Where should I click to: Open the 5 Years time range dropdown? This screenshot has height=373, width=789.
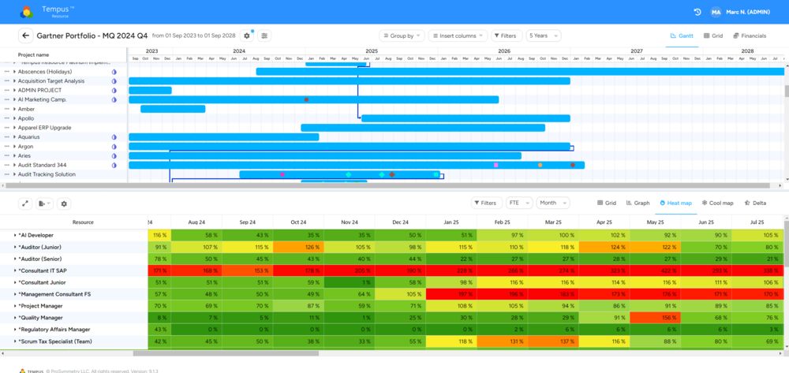click(x=544, y=35)
